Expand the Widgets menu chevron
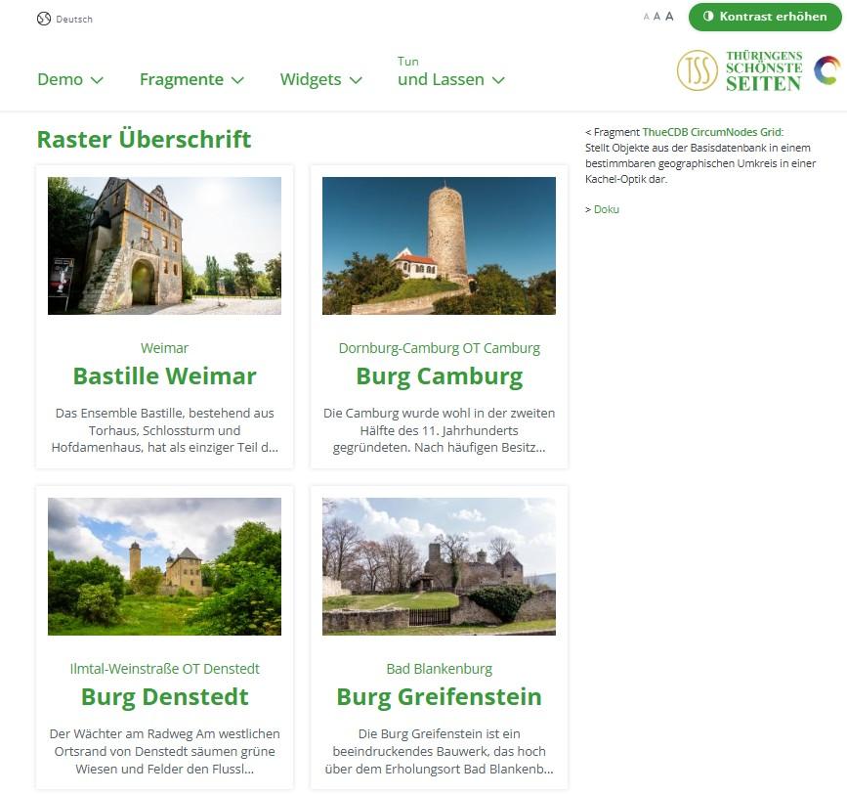The height and width of the screenshot is (794, 847). coord(356,80)
